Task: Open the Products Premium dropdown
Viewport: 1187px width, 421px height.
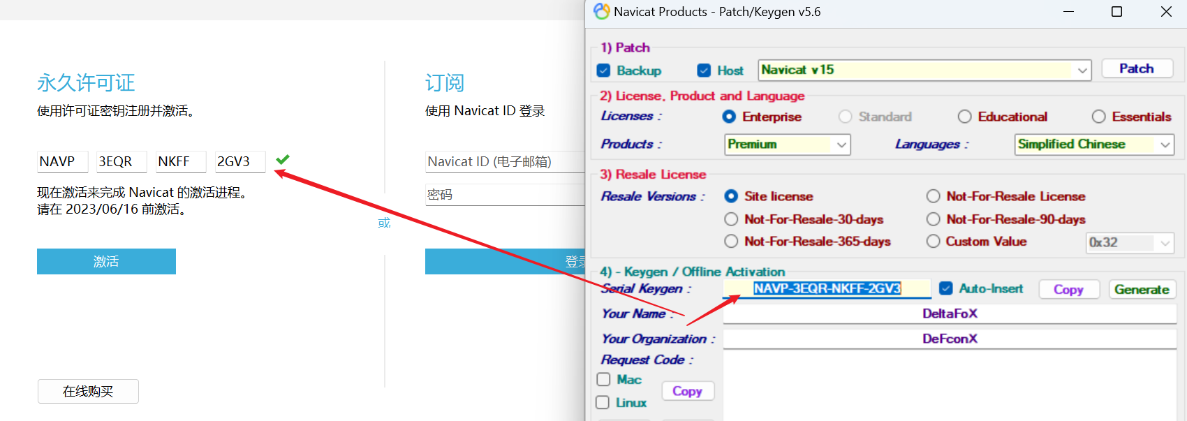Action: 788,144
